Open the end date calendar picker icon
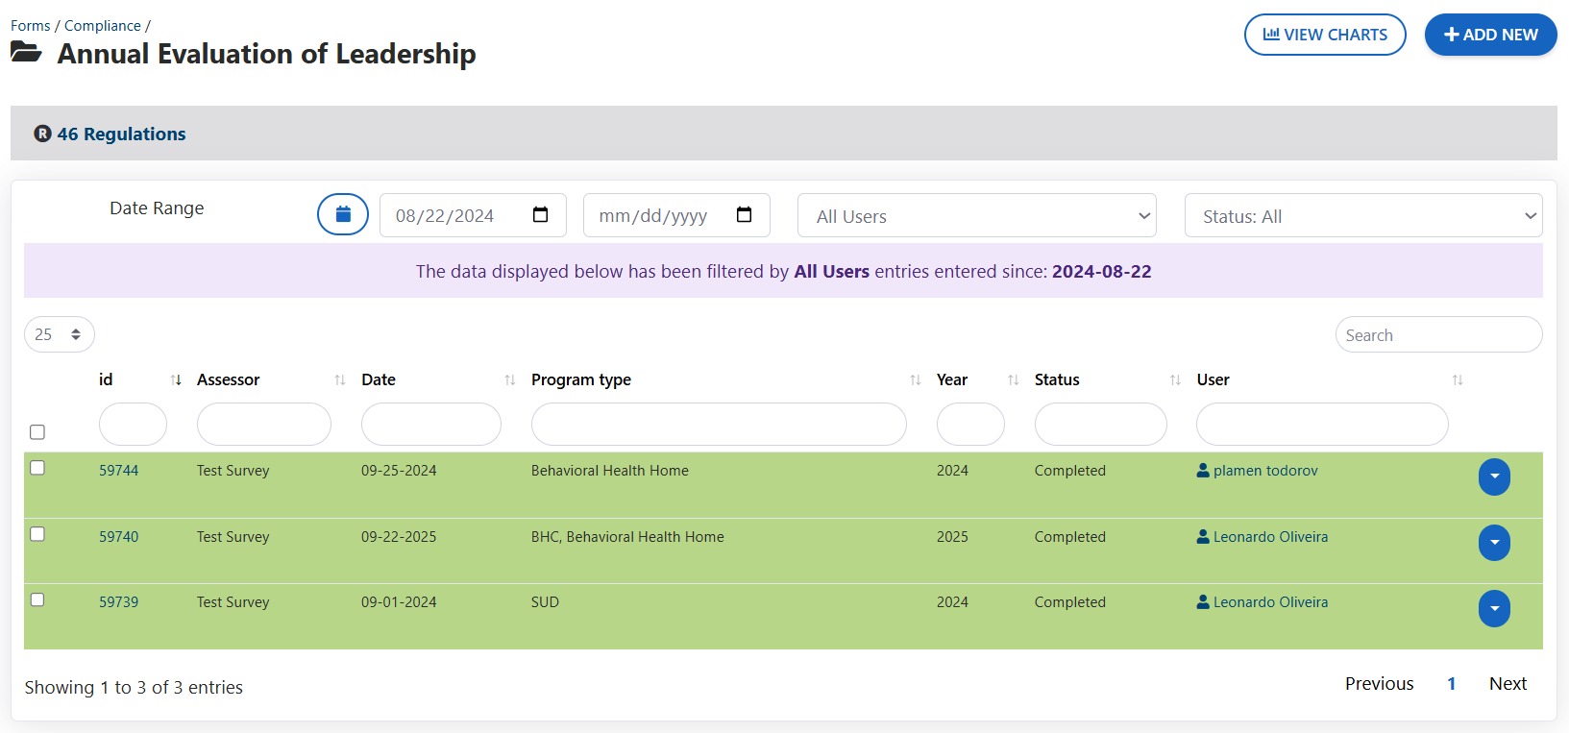The width and height of the screenshot is (1569, 733). pos(744,215)
